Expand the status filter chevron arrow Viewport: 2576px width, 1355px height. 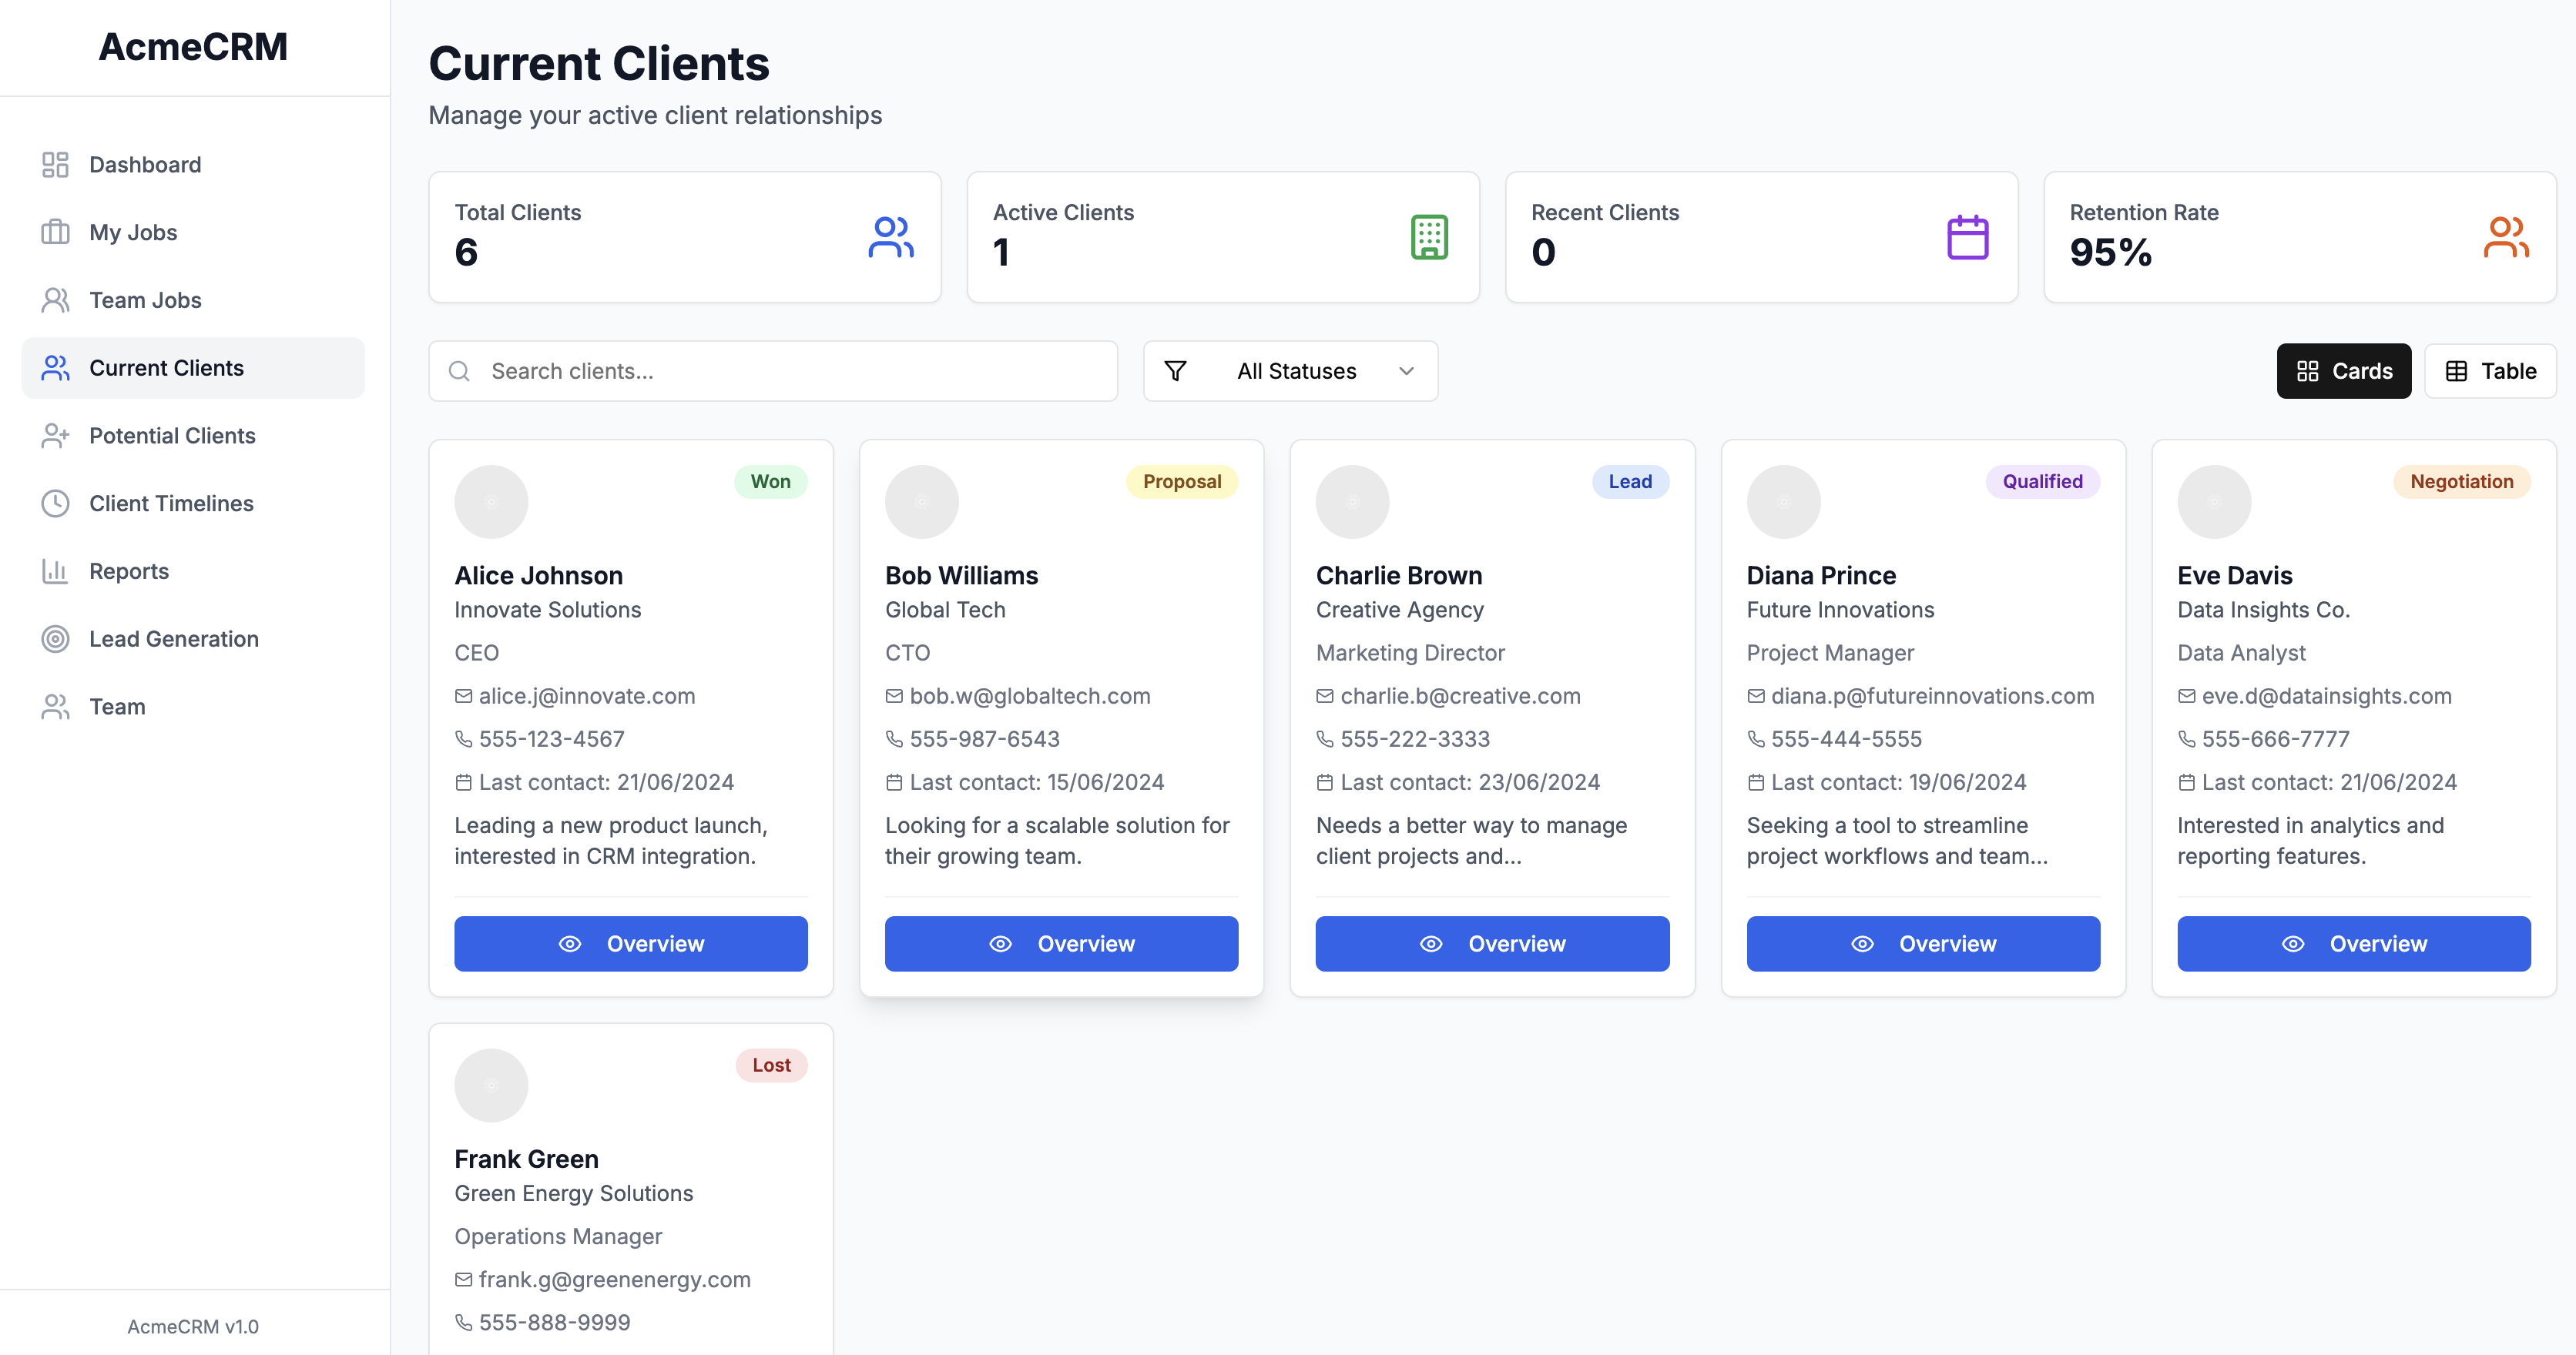point(1406,372)
